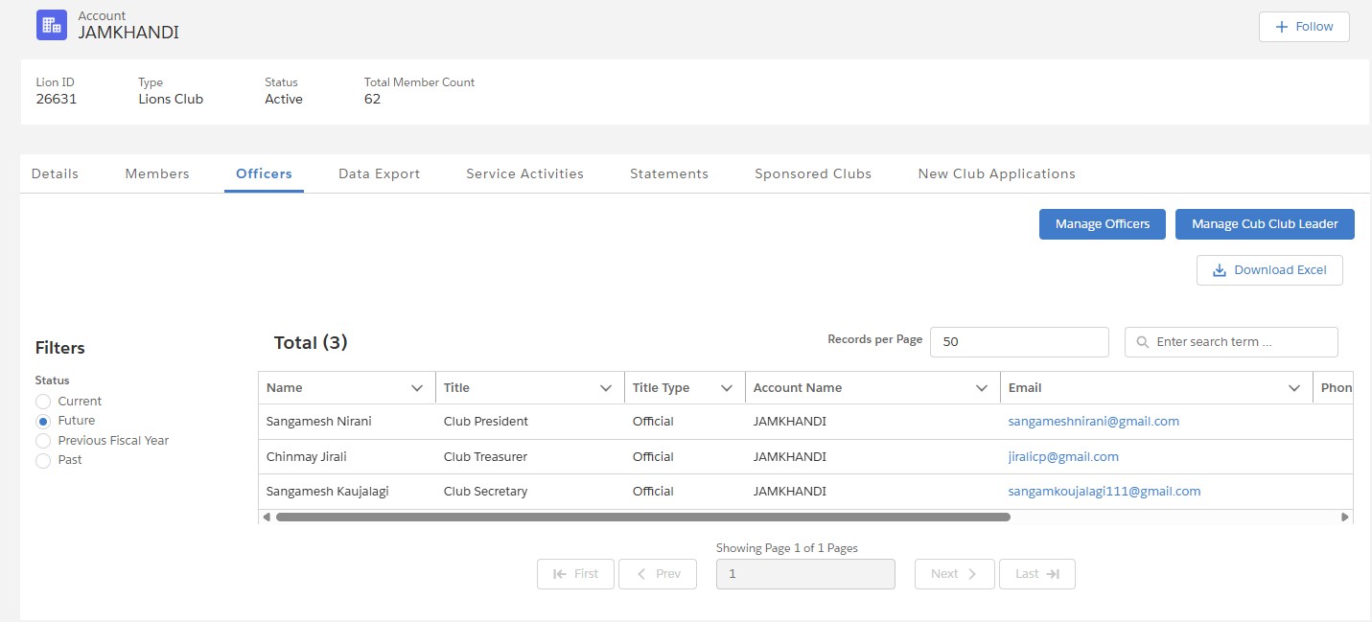Viewport: 1372px width, 622px height.
Task: Open the Data Export tab
Action: click(x=380, y=173)
